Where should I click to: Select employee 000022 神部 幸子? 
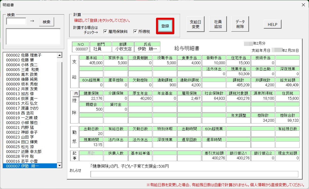(30, 132)
